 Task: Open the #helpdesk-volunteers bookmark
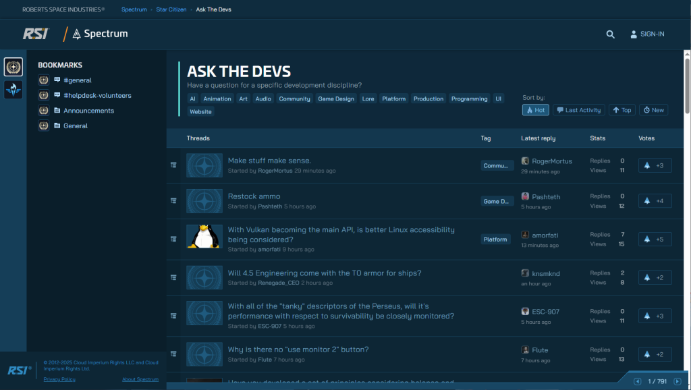[x=97, y=96]
